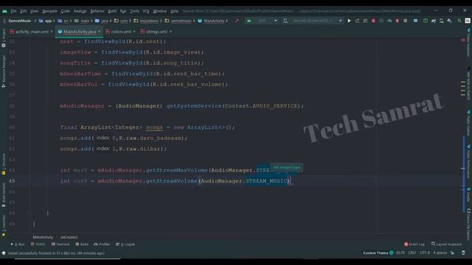
Task: Click the onCreate() breadcrumb below the editor
Action: coord(69,237)
